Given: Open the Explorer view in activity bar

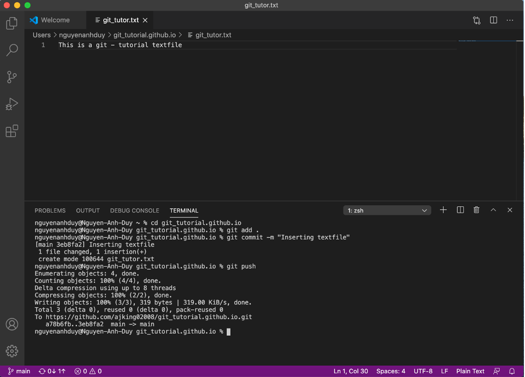Looking at the screenshot, I should (x=12, y=24).
